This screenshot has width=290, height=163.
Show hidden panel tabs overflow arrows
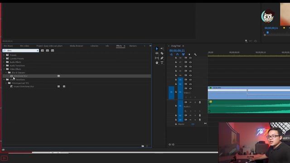[x=150, y=46]
